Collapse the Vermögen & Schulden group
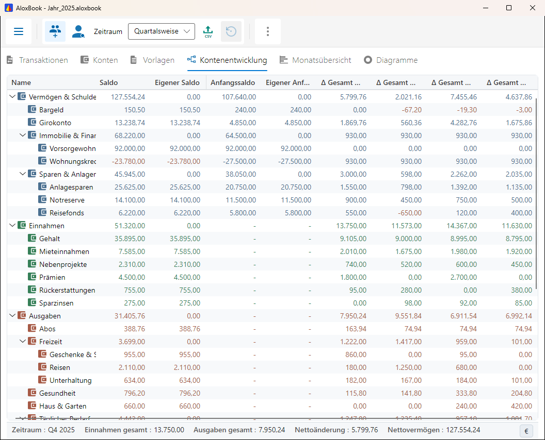Screen dimensions: 545x440 click(x=12, y=96)
